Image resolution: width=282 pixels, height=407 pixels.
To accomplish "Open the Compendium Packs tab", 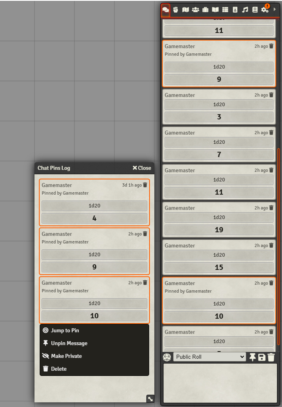I will tap(255, 10).
